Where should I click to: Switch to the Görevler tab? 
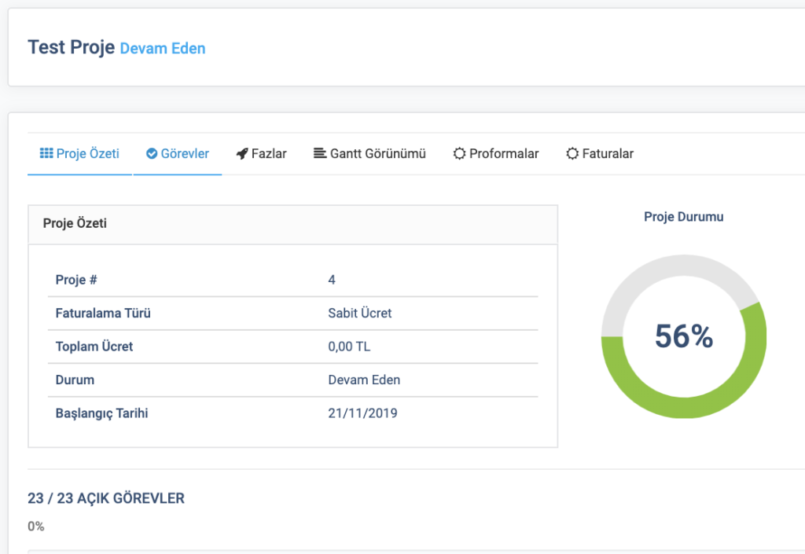click(178, 153)
